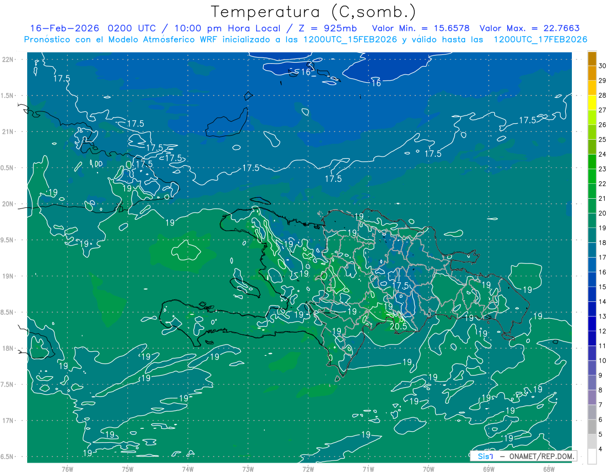Click the colorbar value '17'
The height and width of the screenshot is (476, 616).
(602, 257)
